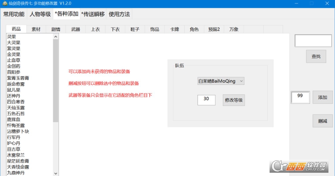
Task: Click the 查找 search button
Action: click(x=316, y=56)
